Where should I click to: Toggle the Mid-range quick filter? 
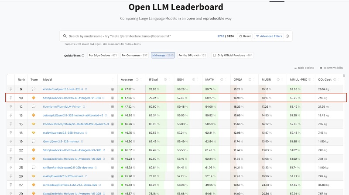[163, 56]
